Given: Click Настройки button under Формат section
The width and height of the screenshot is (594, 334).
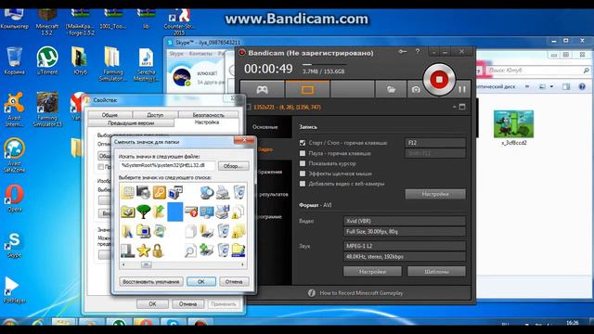Looking at the screenshot, I should tap(372, 272).
